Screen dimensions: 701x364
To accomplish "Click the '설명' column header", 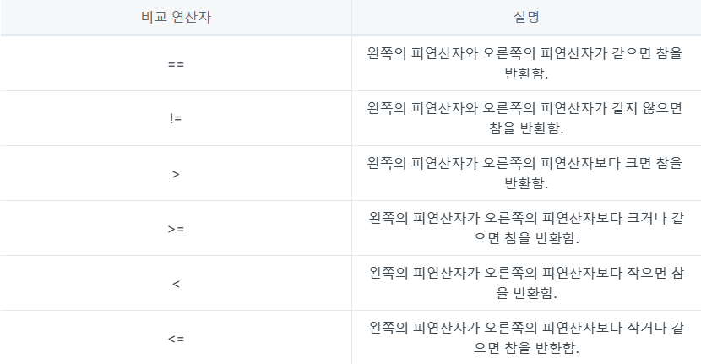I will click(x=526, y=17).
